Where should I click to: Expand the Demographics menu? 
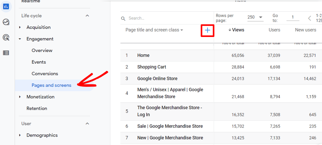pos(20,135)
